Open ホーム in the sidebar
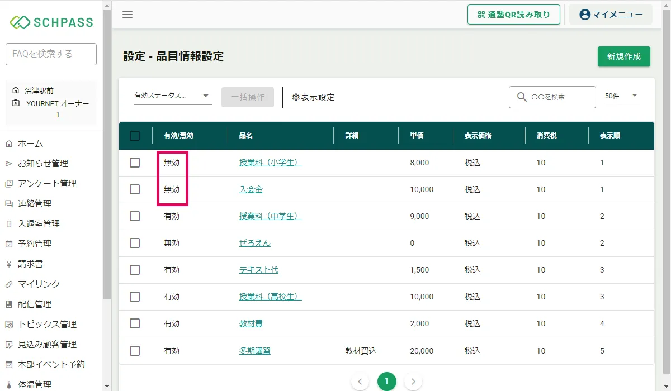Screen dimensions: 671x391 30,144
